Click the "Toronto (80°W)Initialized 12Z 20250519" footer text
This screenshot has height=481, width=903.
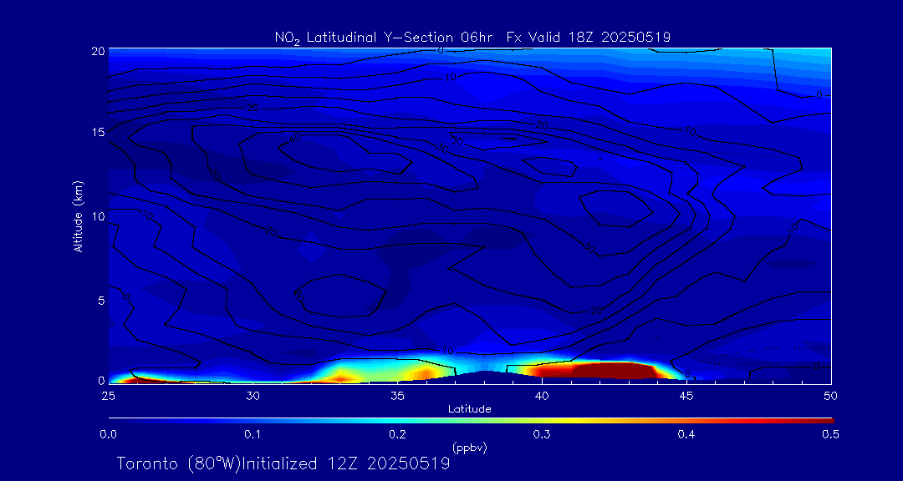pos(283,463)
